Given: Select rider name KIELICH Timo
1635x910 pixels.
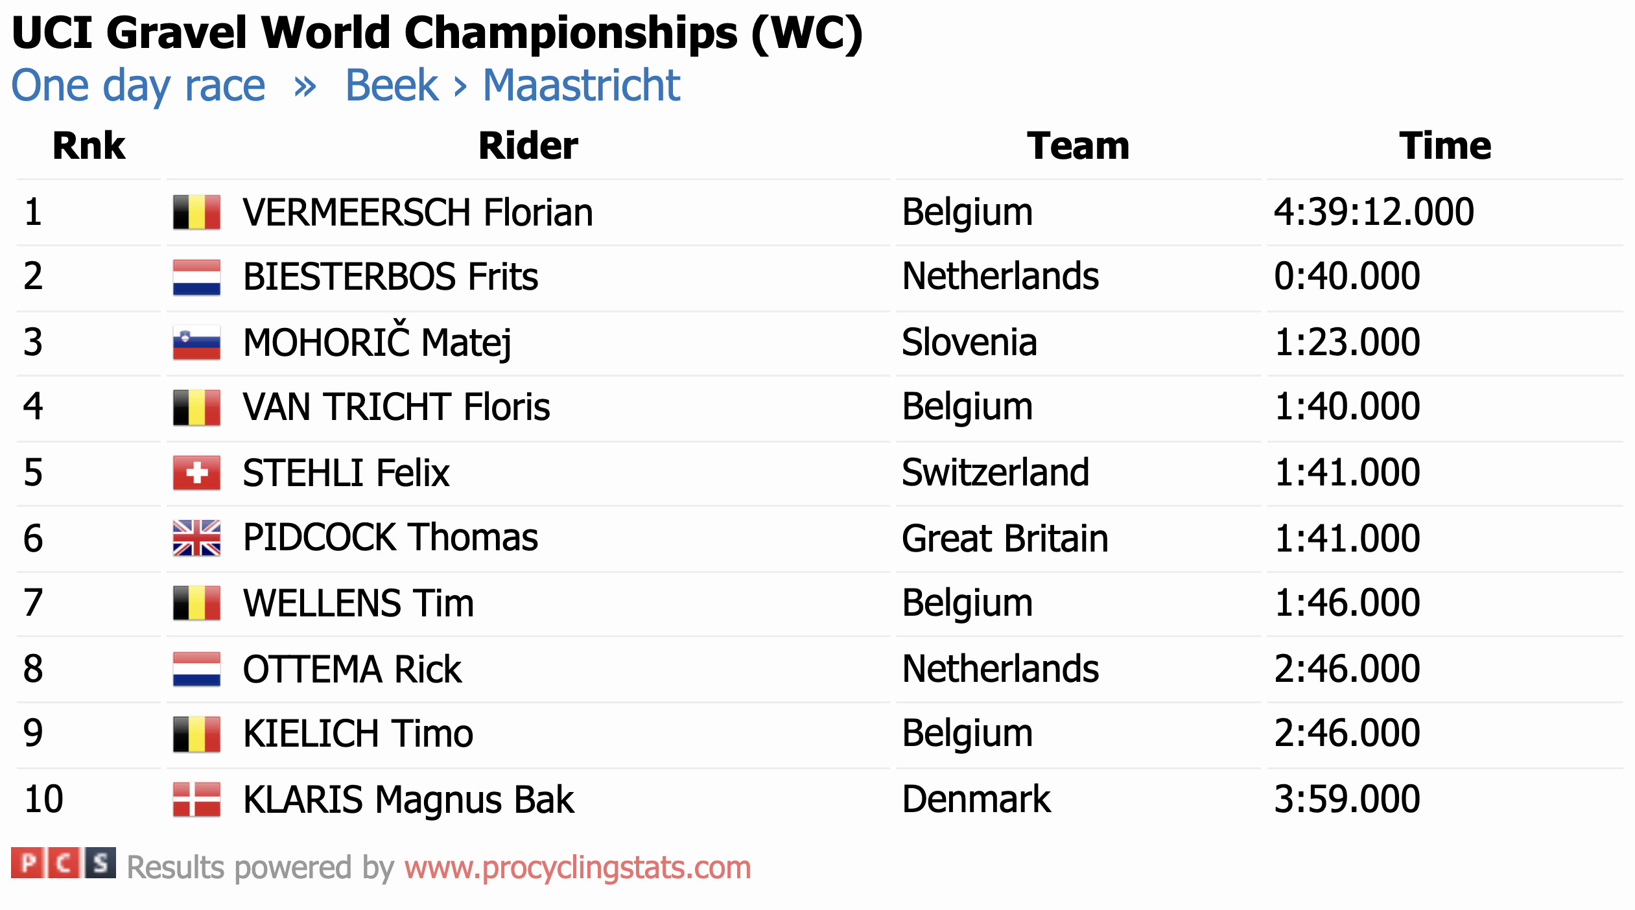Looking at the screenshot, I should [x=358, y=734].
